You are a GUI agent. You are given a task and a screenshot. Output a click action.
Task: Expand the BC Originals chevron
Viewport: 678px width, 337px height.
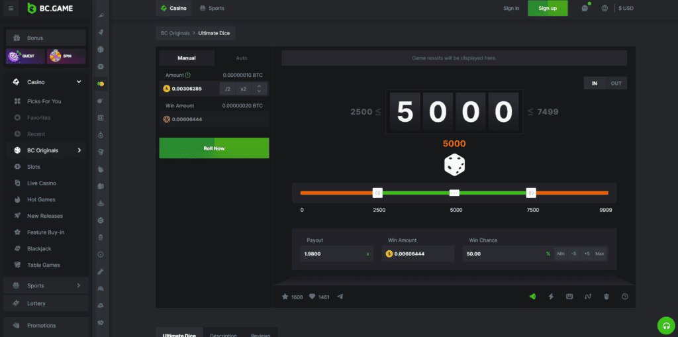79,150
